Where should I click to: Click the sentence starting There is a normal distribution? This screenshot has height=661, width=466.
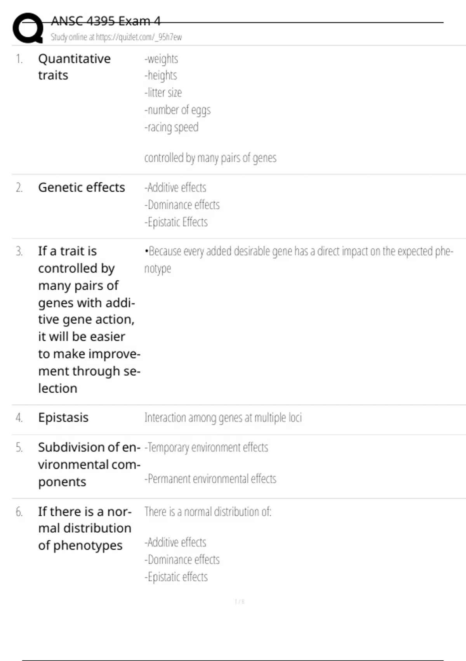coord(208,512)
